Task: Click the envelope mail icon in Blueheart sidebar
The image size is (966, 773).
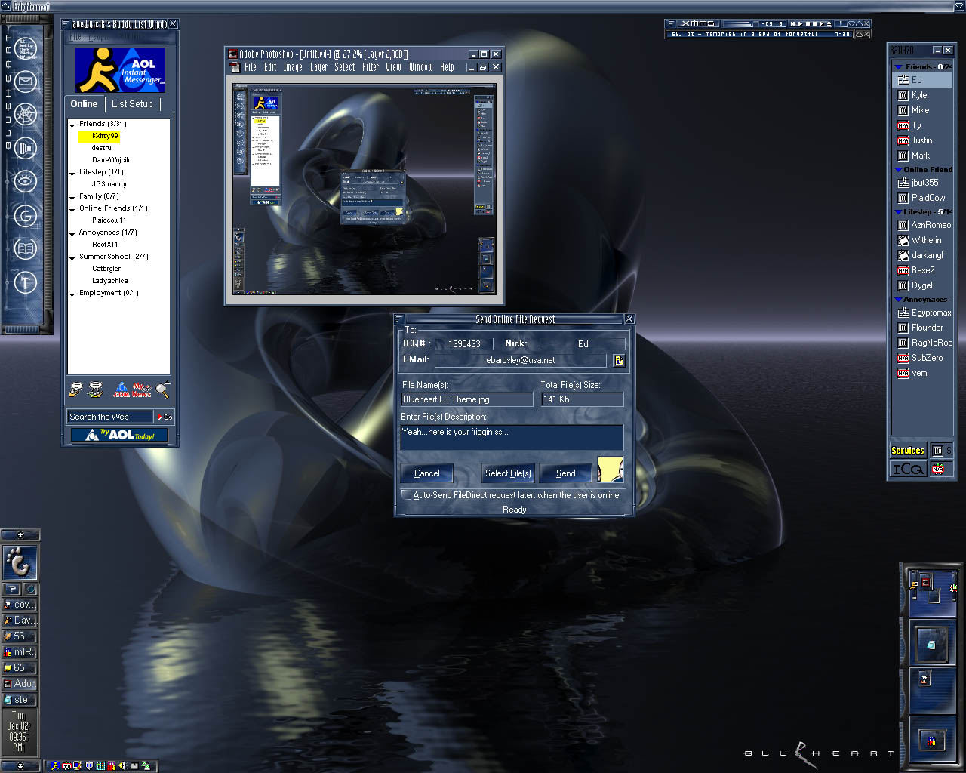Action: click(26, 82)
